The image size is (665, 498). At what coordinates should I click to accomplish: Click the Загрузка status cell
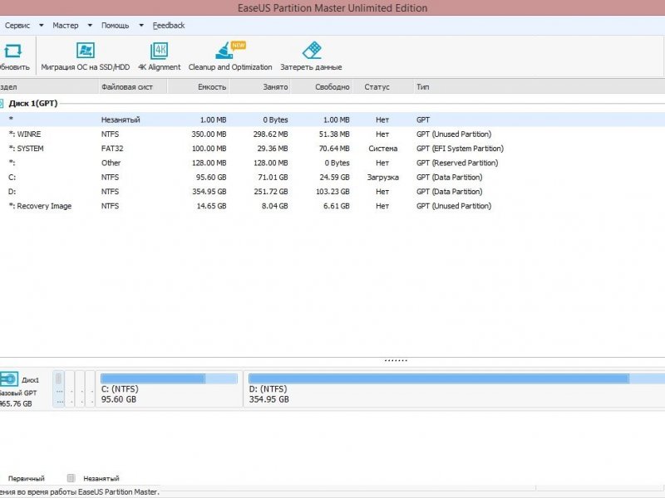pyautogui.click(x=382, y=178)
